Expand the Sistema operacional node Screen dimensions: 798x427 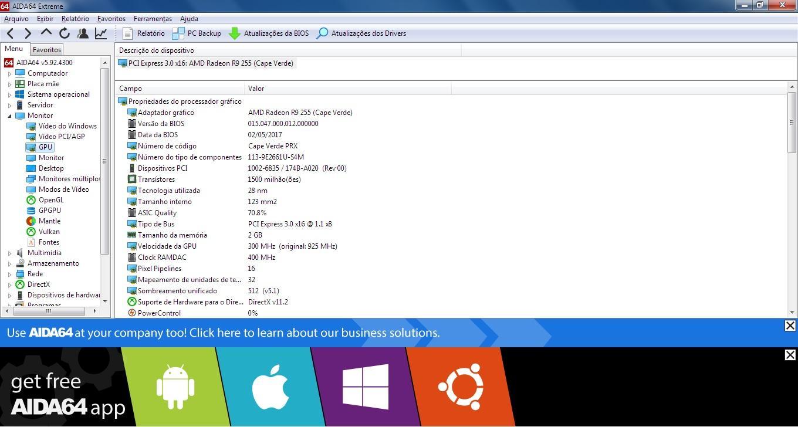coord(9,95)
